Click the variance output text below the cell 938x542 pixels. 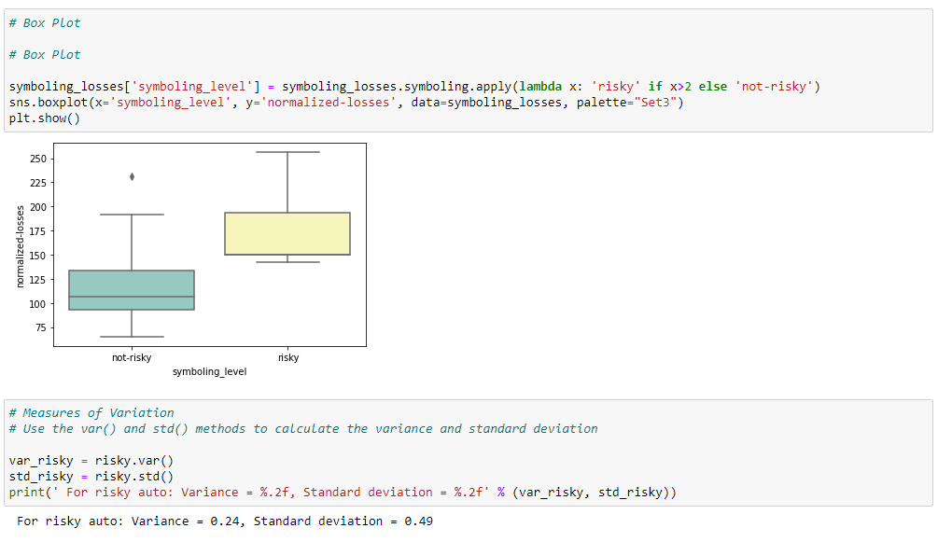(225, 521)
